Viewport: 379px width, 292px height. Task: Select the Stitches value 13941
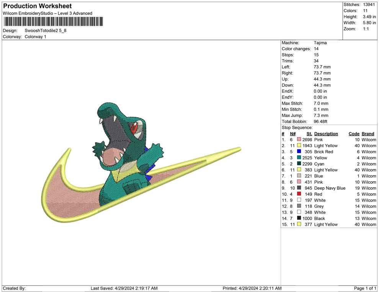click(369, 5)
